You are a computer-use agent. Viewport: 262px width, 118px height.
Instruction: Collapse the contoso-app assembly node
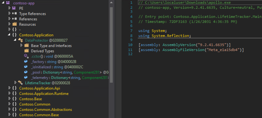pos(3,3)
